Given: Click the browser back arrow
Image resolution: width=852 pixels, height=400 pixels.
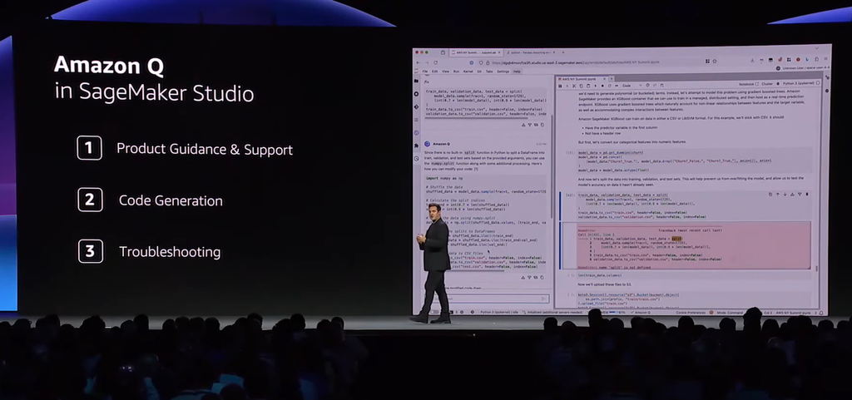Looking at the screenshot, I should (x=418, y=63).
